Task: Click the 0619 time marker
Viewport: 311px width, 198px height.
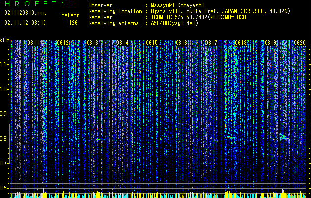Action: (x=270, y=43)
